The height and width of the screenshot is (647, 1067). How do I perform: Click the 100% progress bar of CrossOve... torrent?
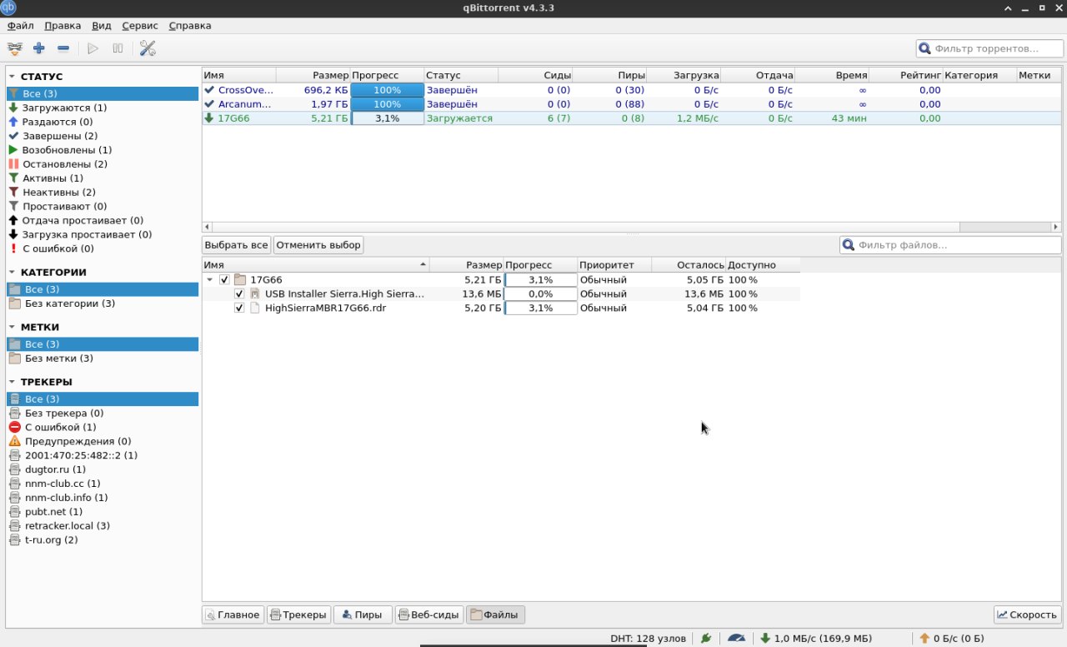[x=387, y=90]
